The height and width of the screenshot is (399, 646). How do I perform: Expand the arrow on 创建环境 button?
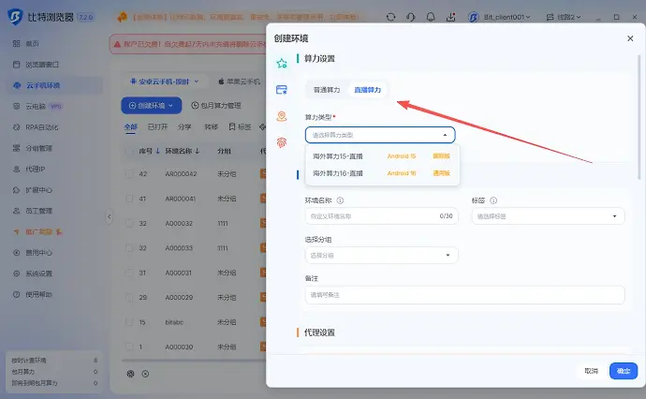(x=171, y=106)
